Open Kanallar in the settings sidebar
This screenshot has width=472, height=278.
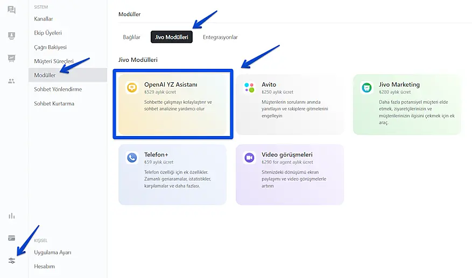coord(44,19)
